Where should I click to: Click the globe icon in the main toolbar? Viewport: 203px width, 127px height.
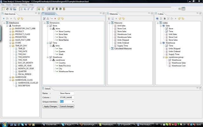[x=11, y=9]
